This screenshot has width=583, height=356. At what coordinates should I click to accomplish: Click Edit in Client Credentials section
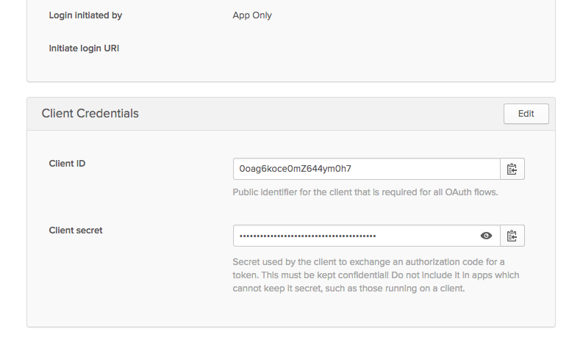tap(526, 114)
